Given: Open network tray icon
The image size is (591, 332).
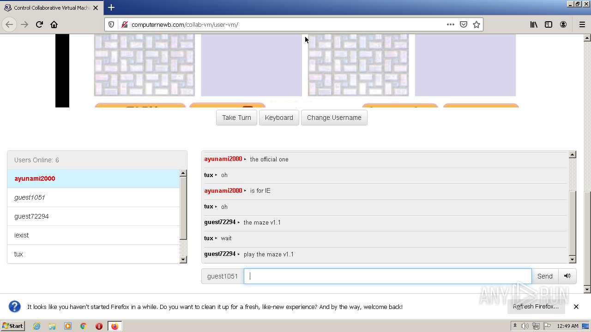Looking at the screenshot, I should [x=536, y=326].
